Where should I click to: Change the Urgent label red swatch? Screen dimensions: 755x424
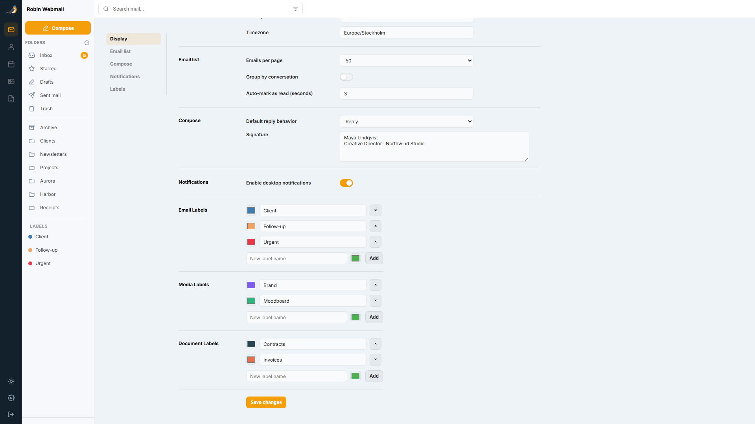pos(251,242)
